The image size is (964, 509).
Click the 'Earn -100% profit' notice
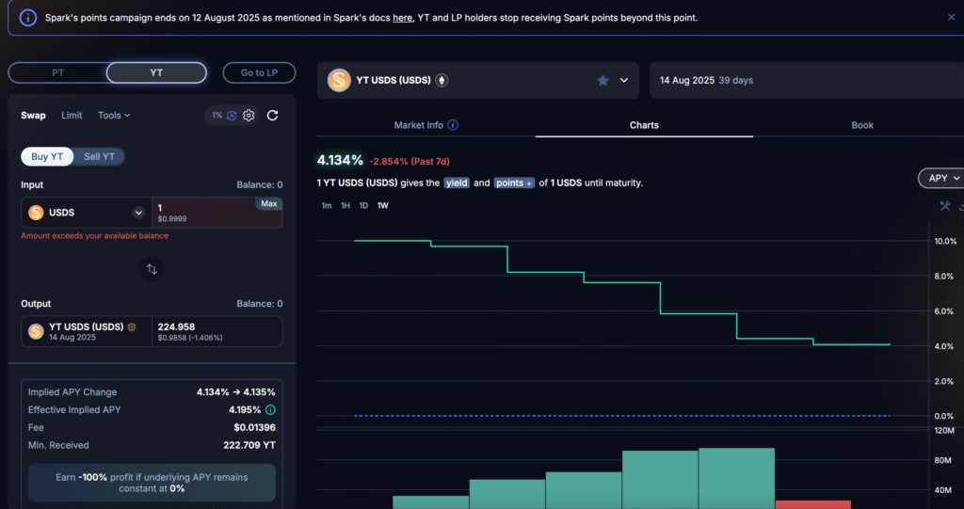point(152,483)
